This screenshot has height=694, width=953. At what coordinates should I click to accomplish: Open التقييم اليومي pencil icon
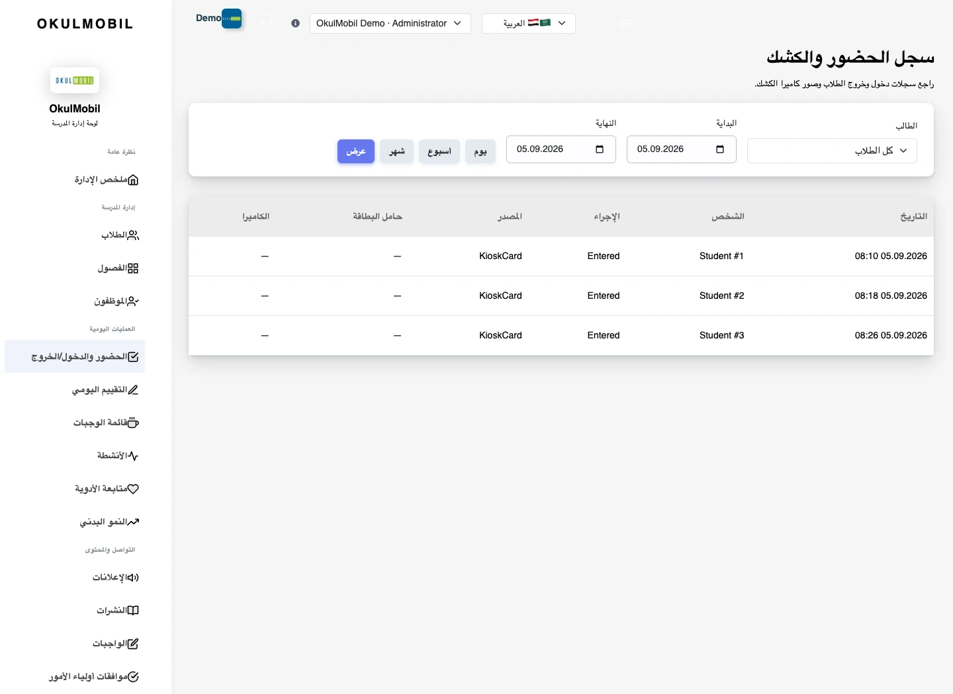click(133, 390)
